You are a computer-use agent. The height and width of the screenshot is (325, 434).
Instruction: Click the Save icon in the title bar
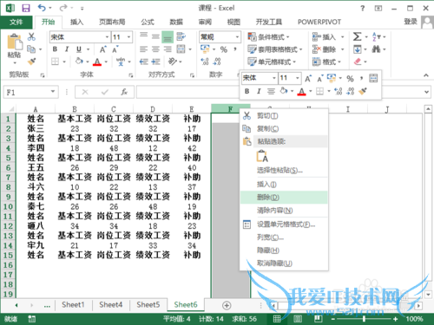[x=26, y=8]
